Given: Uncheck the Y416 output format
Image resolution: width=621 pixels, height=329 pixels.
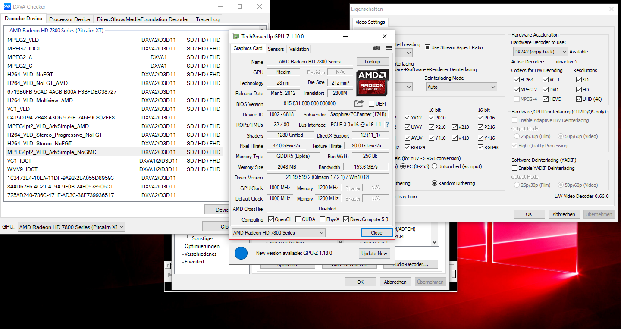Looking at the screenshot, I should click(480, 138).
